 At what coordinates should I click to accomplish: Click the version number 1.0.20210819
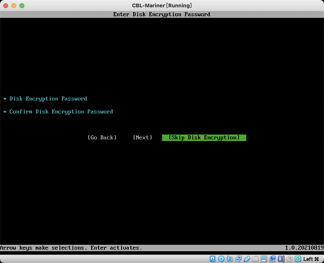tap(305, 248)
